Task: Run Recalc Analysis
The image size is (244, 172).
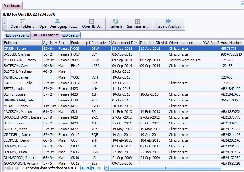Action: pos(169,24)
